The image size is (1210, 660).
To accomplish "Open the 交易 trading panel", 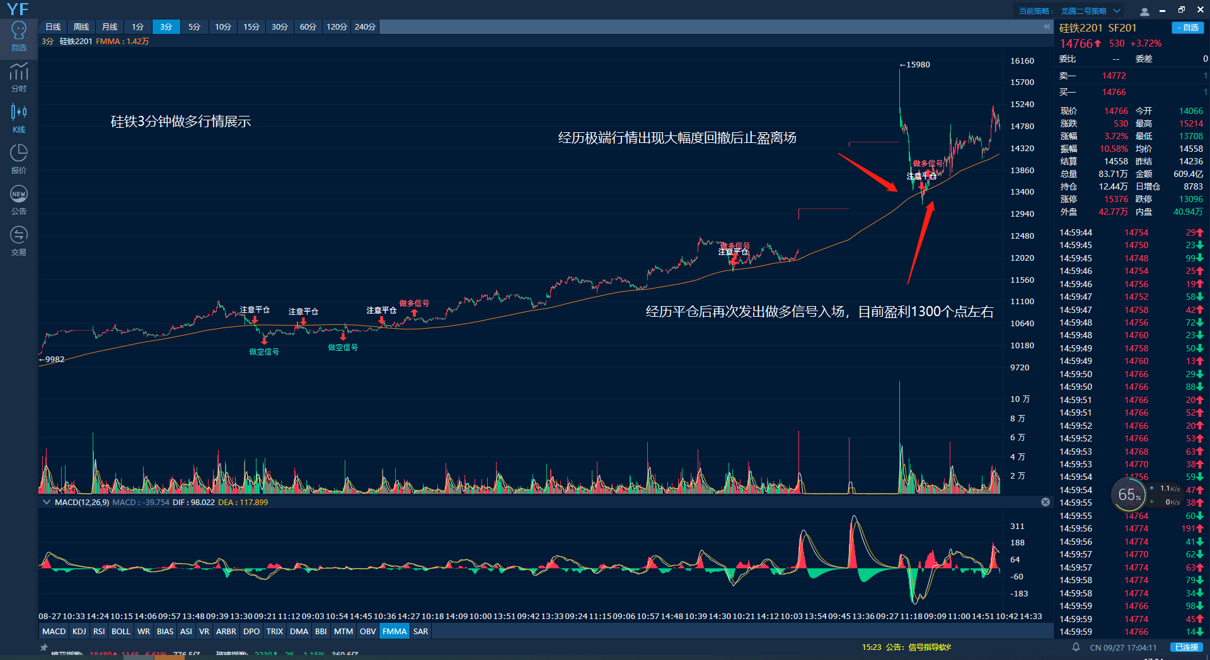I will point(19,241).
